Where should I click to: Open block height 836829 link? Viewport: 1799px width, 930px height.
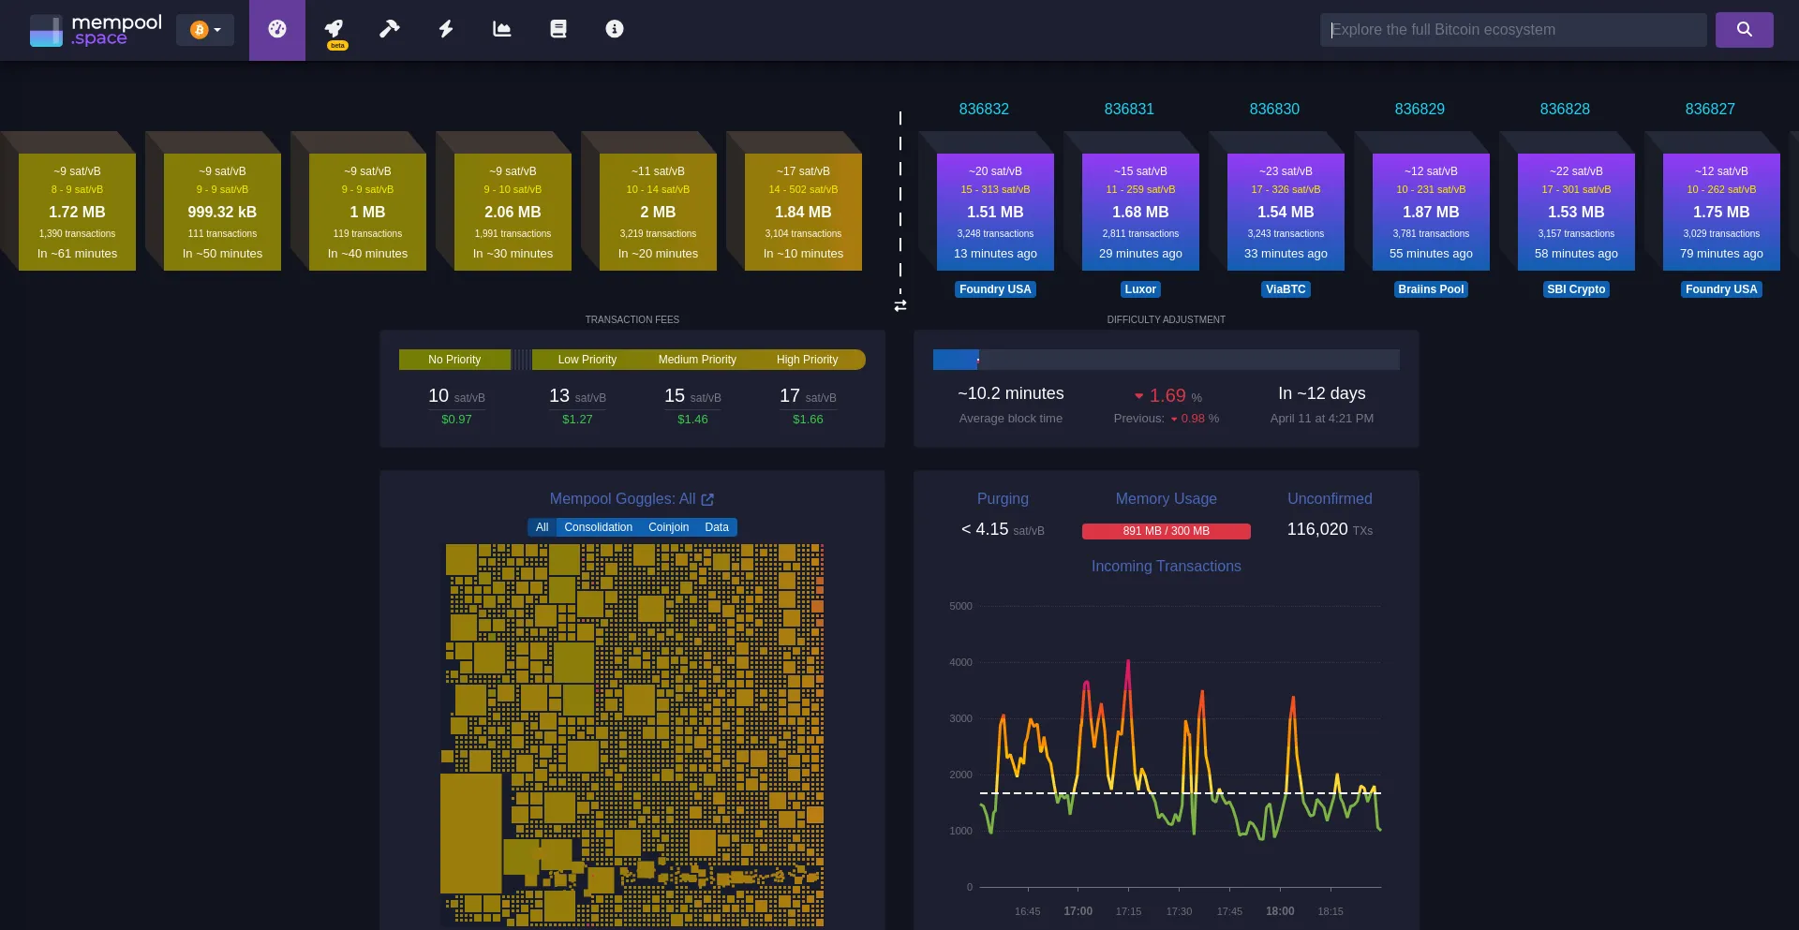pyautogui.click(x=1420, y=109)
